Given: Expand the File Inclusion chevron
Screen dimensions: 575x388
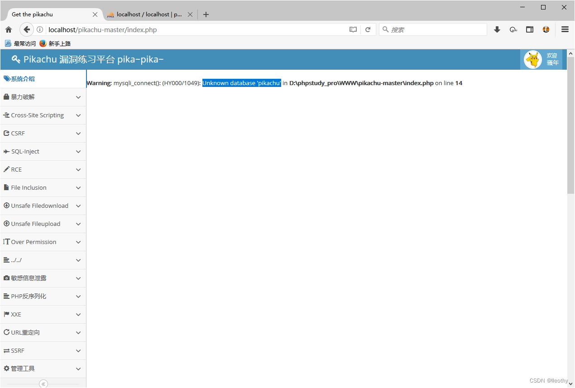Looking at the screenshot, I should [78, 188].
